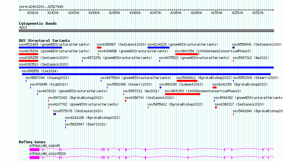Click the 42460k ruler position
283x161 pixels.
(x=135, y=13)
